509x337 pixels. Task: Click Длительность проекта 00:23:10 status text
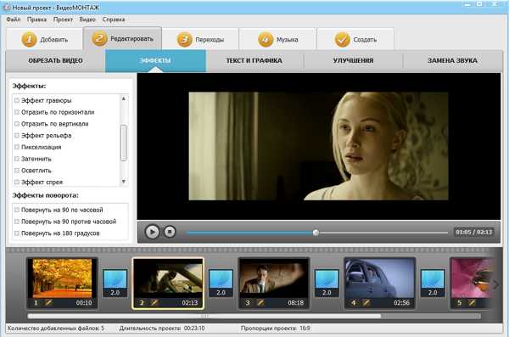[x=162, y=329]
